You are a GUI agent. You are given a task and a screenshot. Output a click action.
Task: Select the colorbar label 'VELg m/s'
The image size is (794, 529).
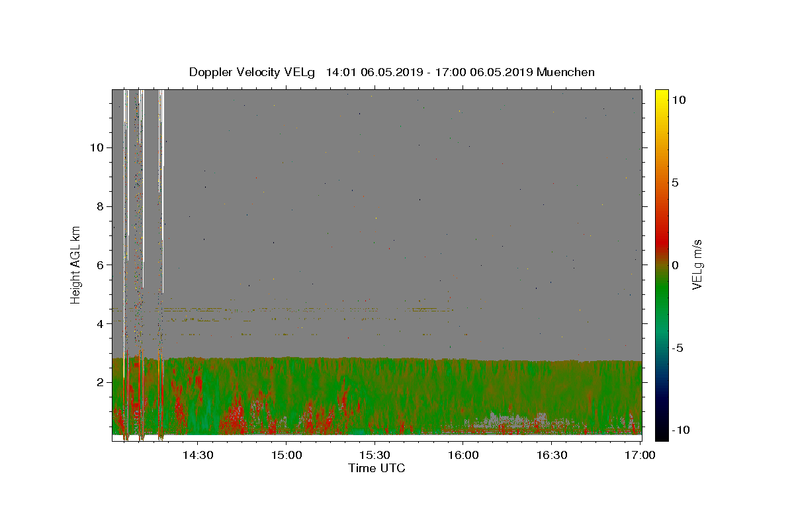(x=697, y=265)
